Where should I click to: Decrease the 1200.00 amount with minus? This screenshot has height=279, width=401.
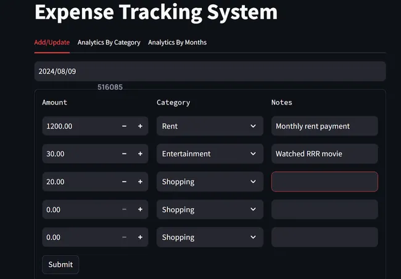tap(124, 126)
